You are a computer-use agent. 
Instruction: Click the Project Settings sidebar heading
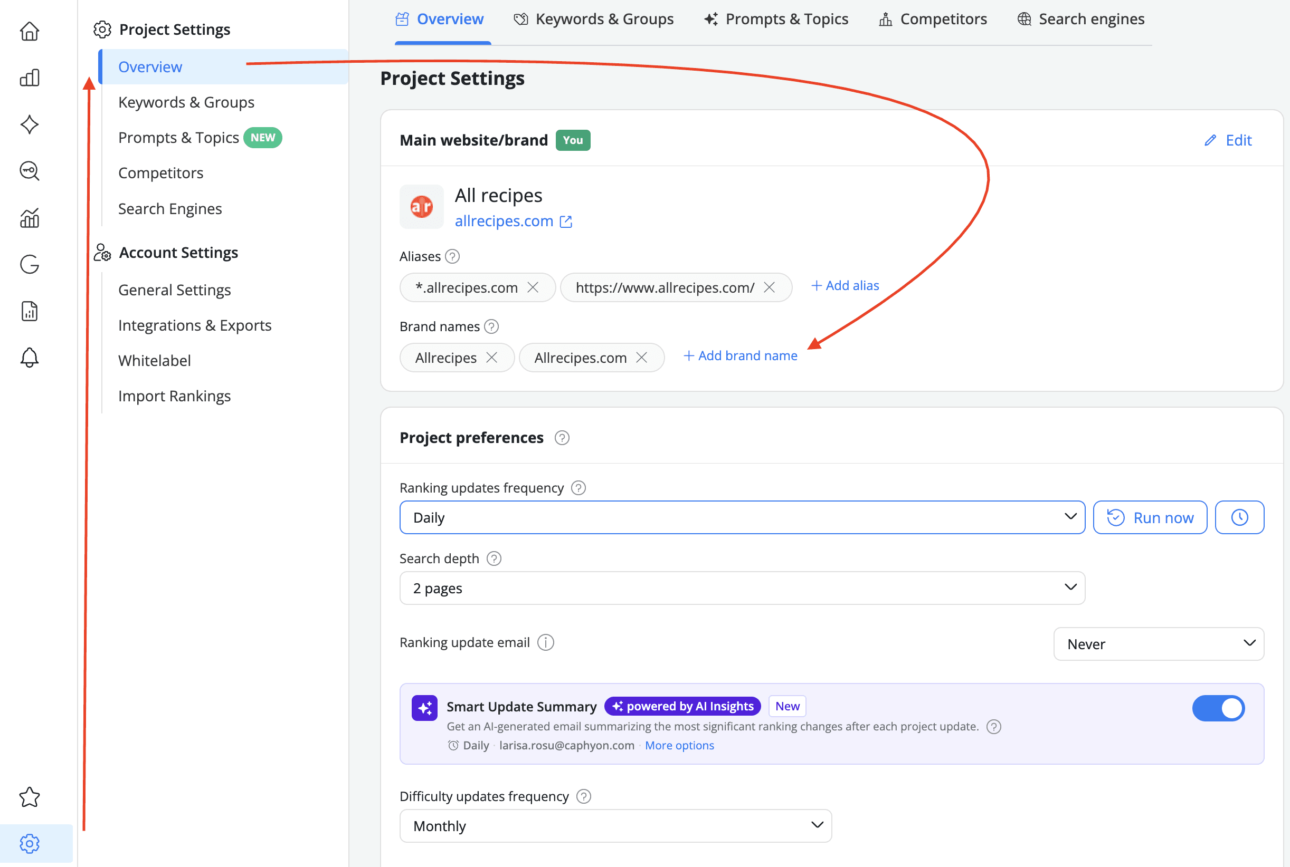tap(175, 30)
